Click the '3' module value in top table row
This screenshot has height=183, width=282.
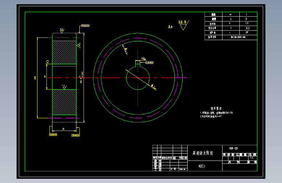(247, 14)
